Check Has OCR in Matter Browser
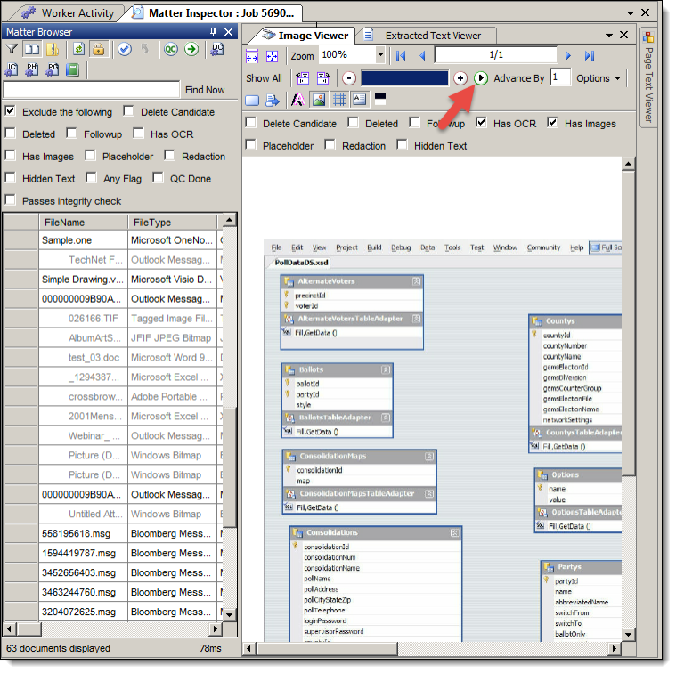This screenshot has width=676, height=673. [138, 134]
